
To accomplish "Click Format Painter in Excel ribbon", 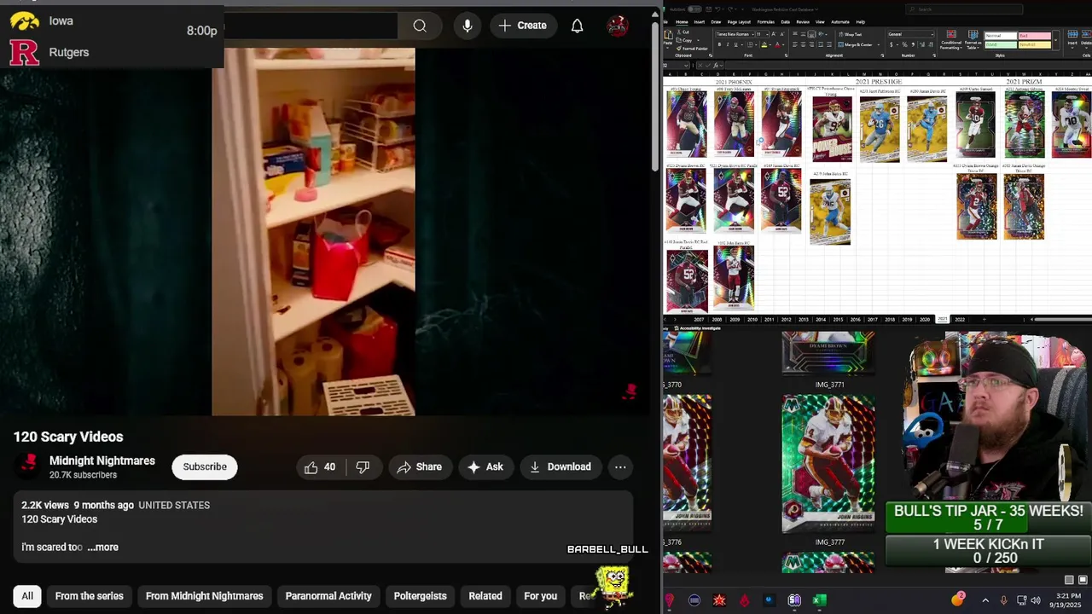I will pyautogui.click(x=692, y=49).
